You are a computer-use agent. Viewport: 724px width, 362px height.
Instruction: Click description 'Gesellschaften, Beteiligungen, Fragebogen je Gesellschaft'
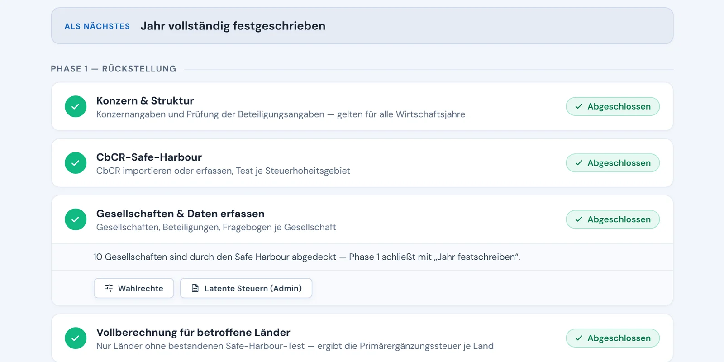coord(216,227)
